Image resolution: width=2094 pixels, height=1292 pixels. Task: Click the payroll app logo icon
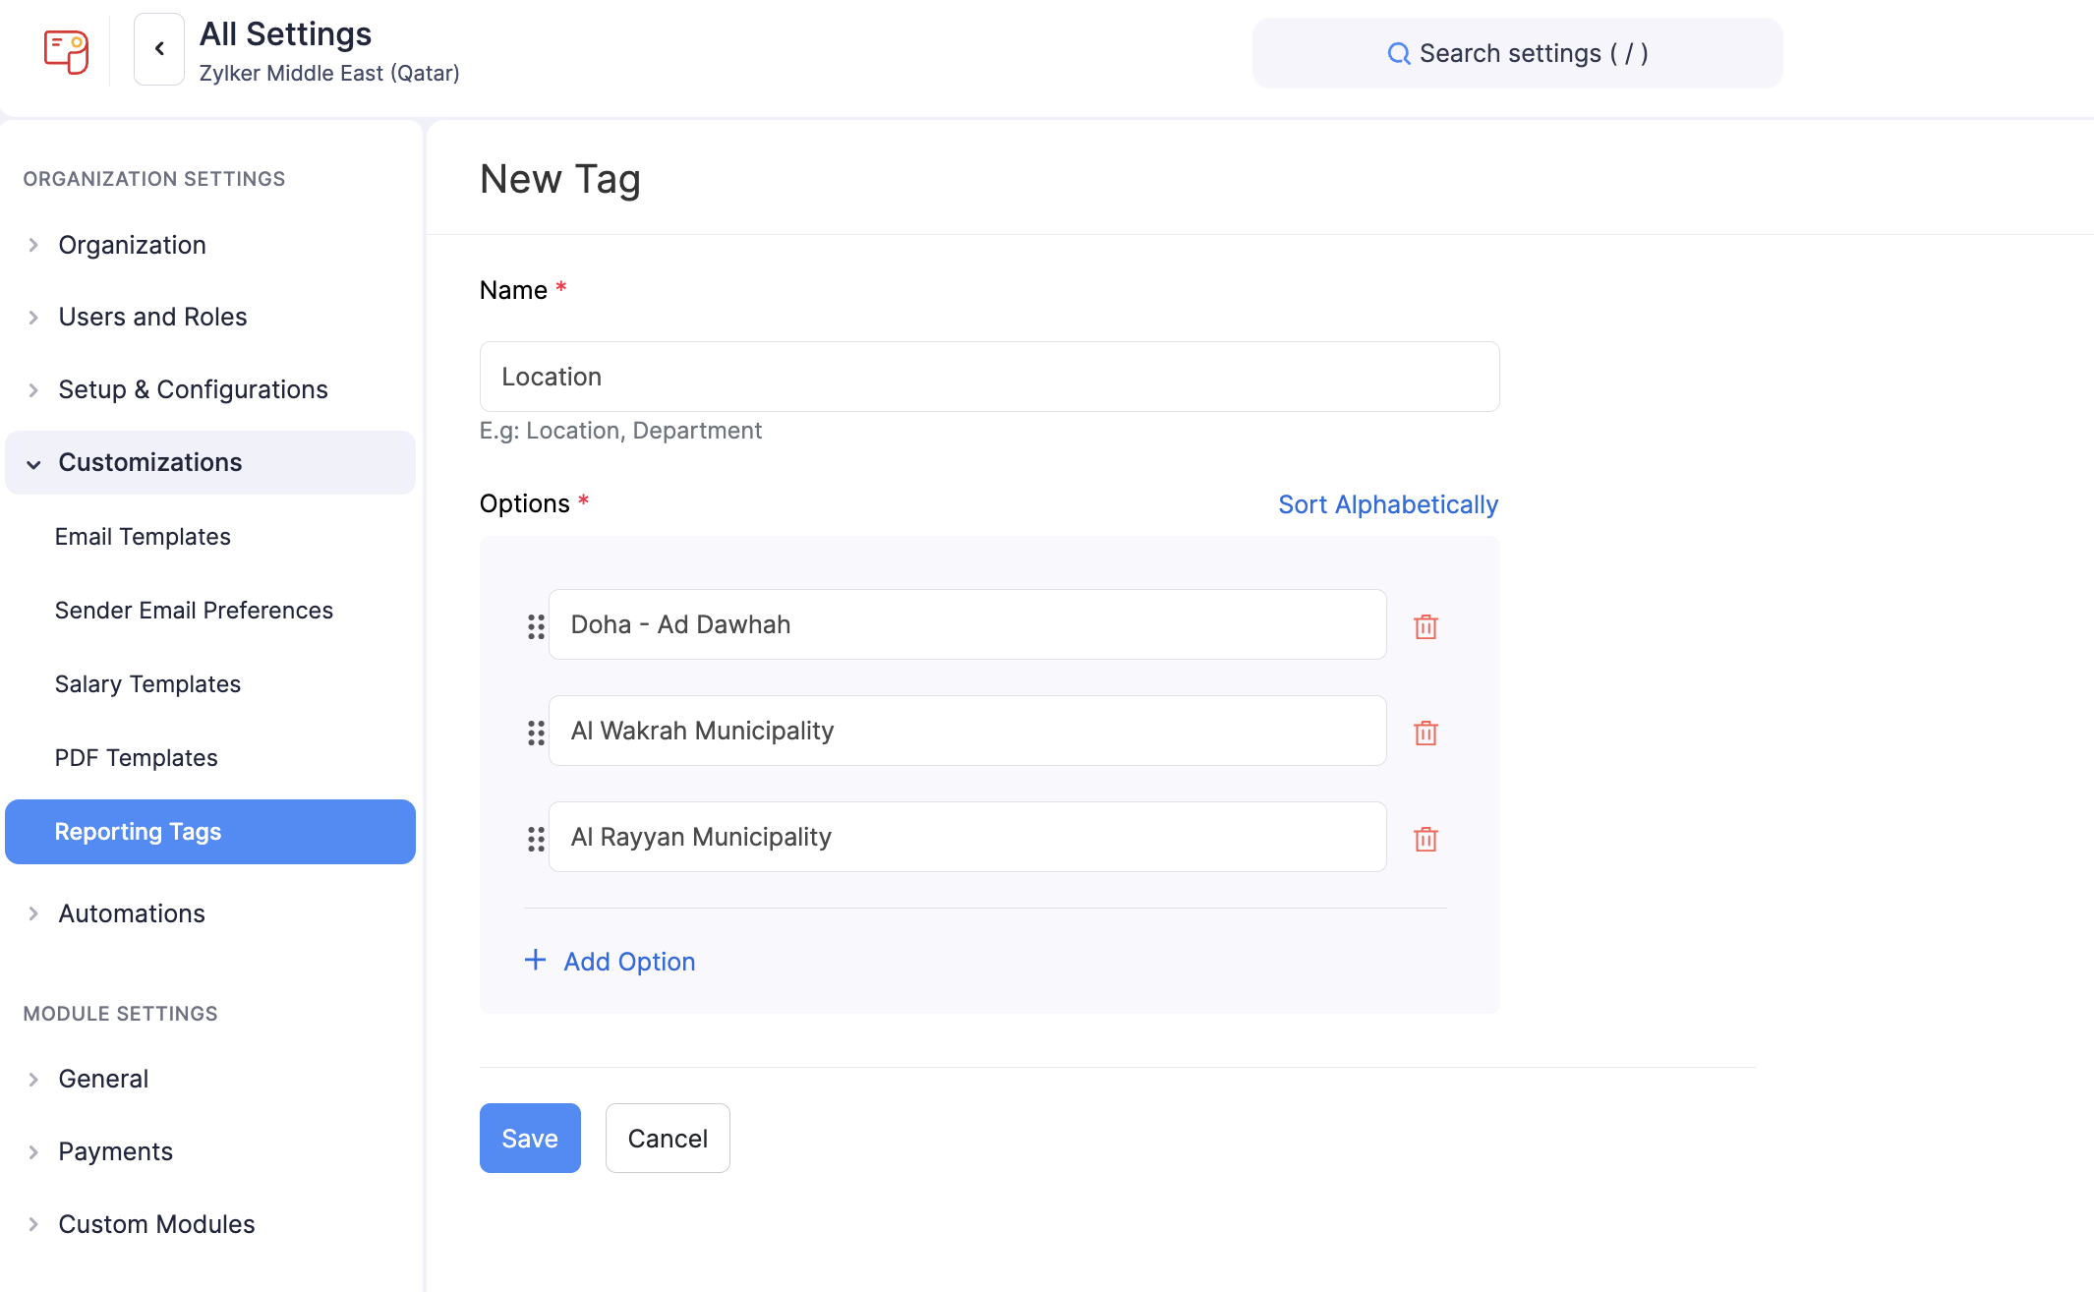[x=66, y=50]
